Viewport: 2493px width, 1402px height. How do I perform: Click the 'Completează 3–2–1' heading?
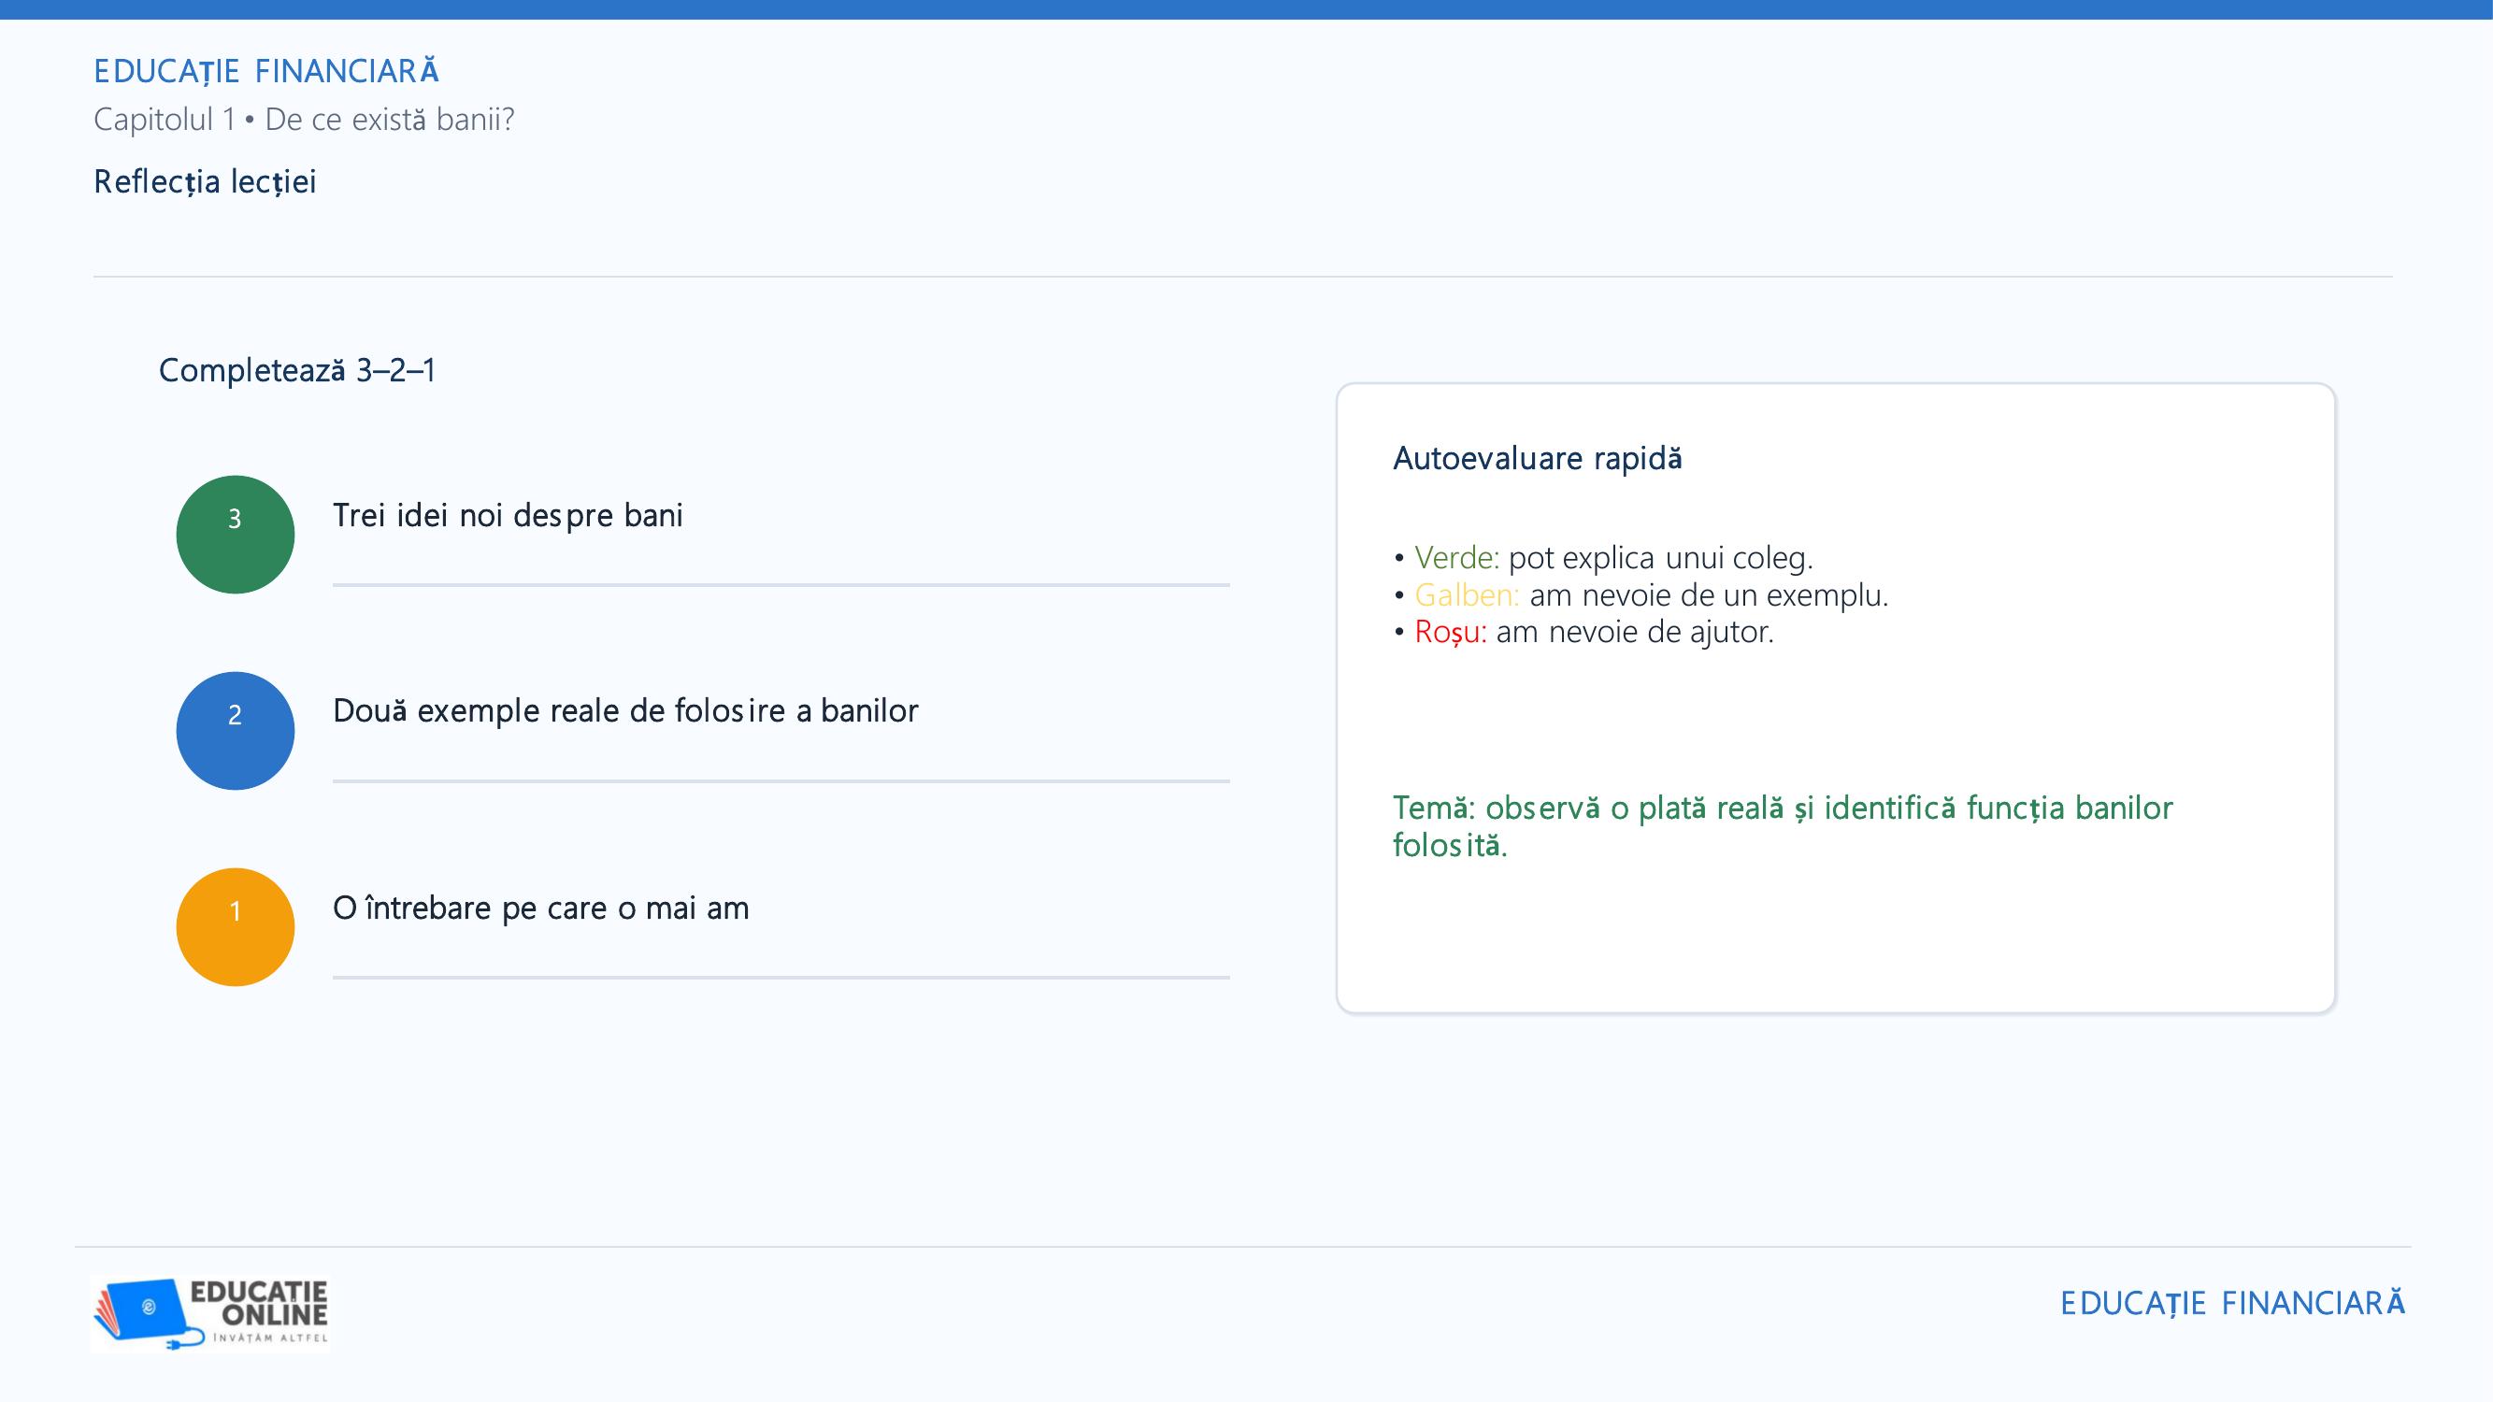(x=297, y=369)
